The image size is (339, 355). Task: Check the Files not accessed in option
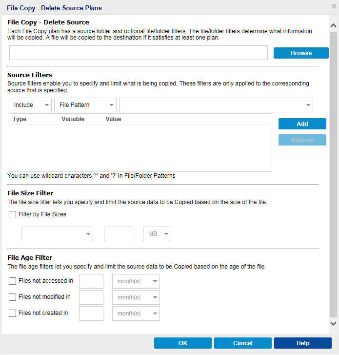[12, 281]
